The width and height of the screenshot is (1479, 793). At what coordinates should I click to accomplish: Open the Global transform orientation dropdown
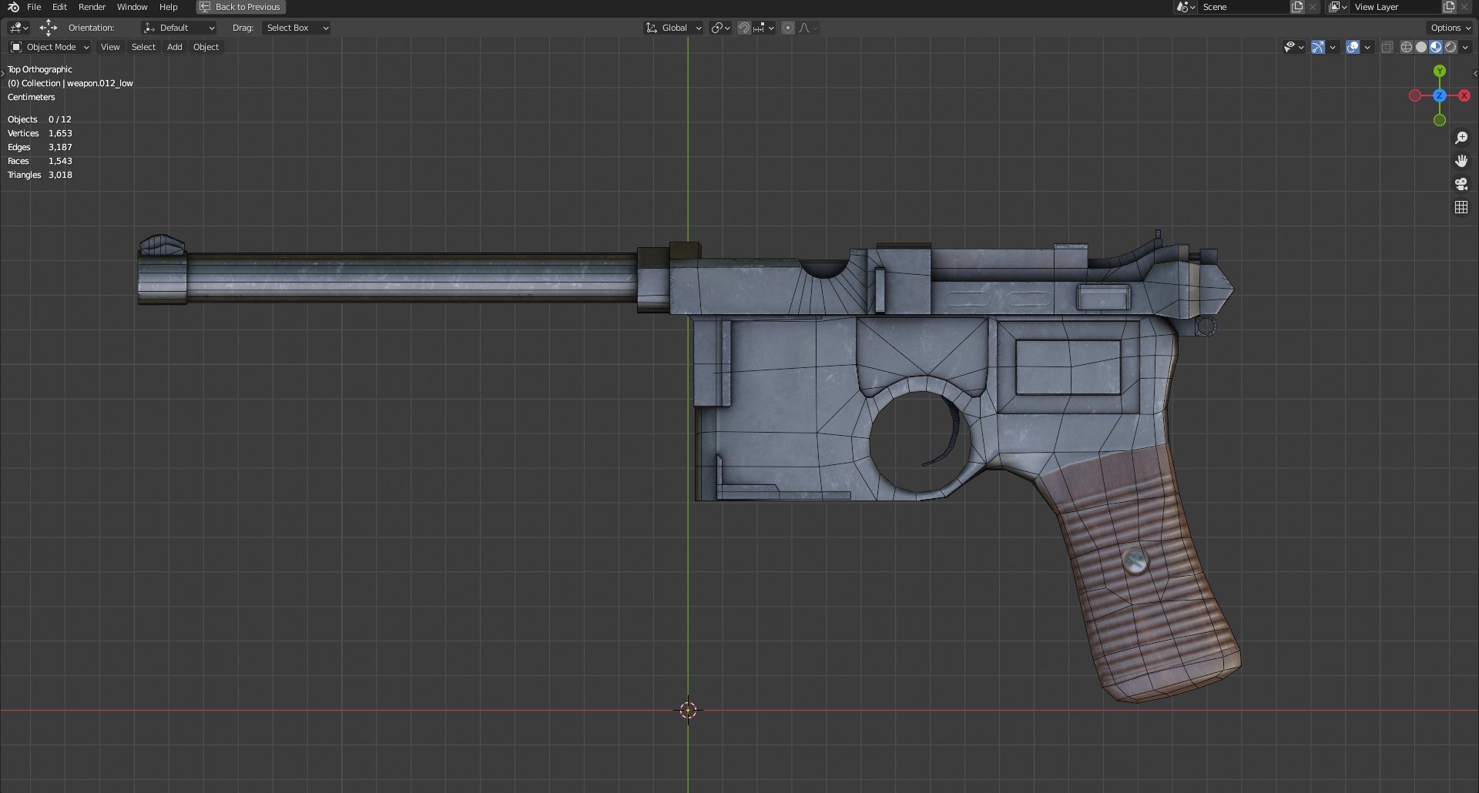(674, 28)
